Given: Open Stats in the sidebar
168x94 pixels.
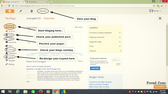Looking at the screenshot, I should 9,46.
